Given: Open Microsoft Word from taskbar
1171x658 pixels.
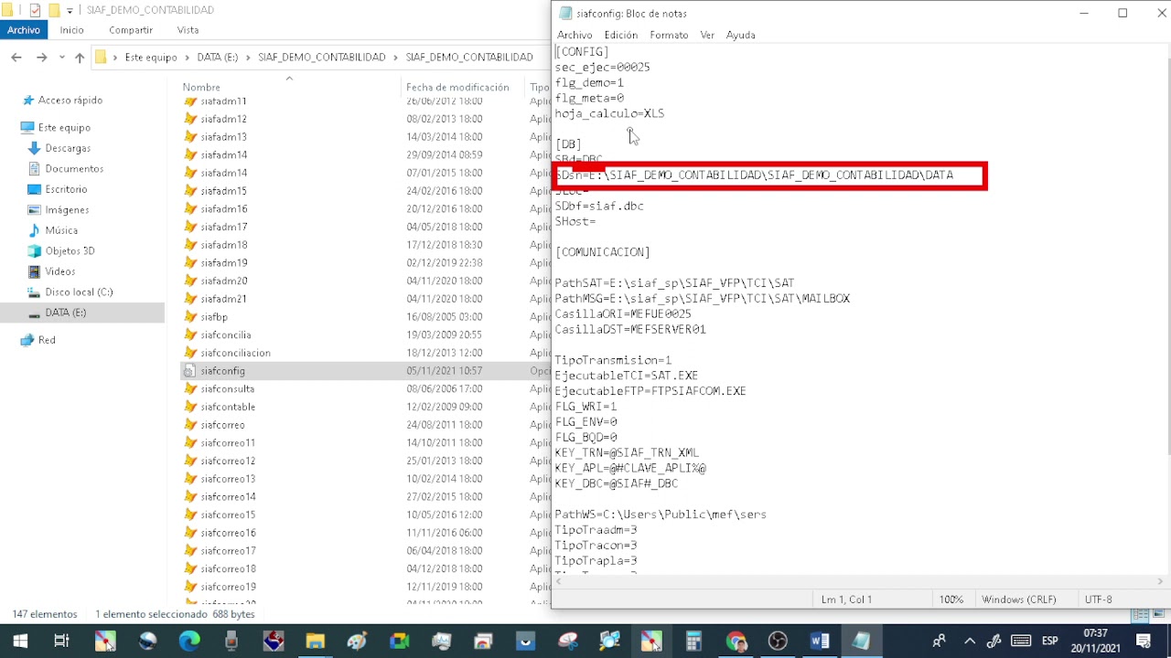Looking at the screenshot, I should pos(820,642).
